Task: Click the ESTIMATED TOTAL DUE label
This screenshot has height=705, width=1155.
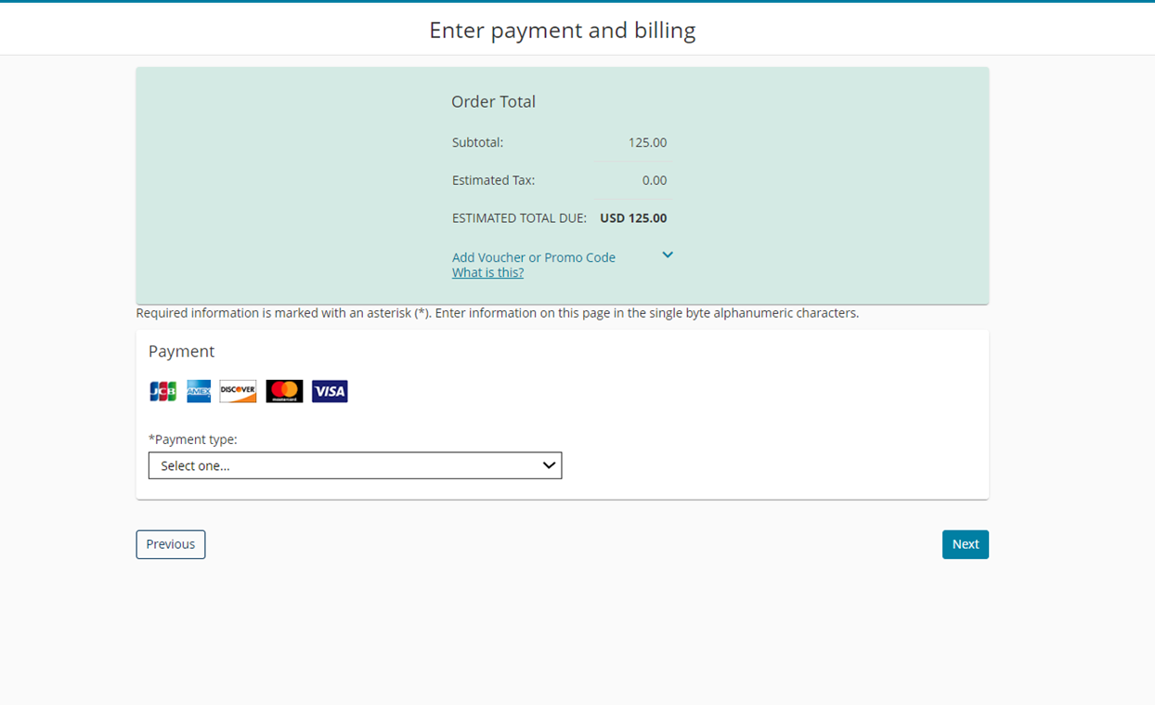Action: pyautogui.click(x=519, y=218)
